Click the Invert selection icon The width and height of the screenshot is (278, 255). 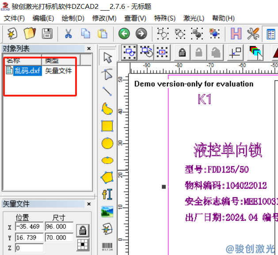tap(146, 52)
